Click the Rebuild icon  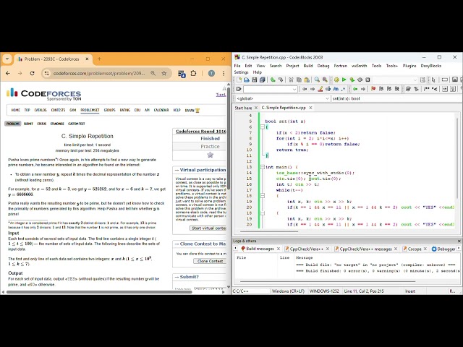360,80
